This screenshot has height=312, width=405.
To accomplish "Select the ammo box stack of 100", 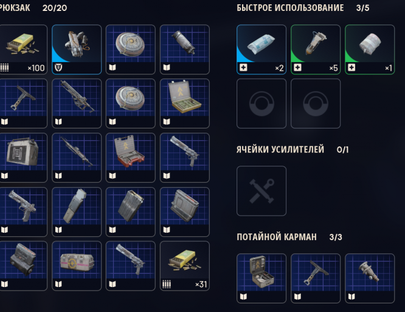I will click(x=22, y=49).
